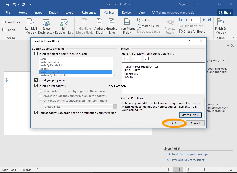This screenshot has height=173, width=237.
Task: Click the Ribbon Display Options icon
Action: pos(196,4)
